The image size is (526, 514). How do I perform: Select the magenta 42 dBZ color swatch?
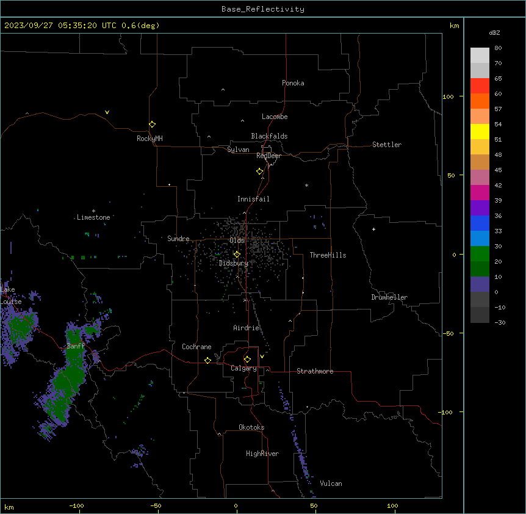[480, 192]
